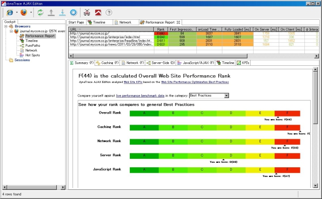Sort table by URL column header

111,29
